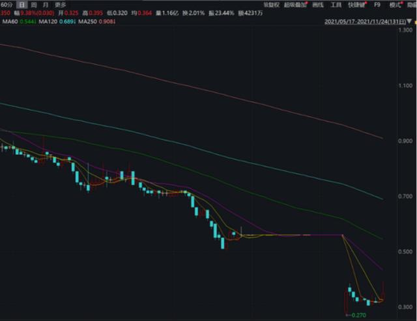
Task: Click the date range 2021/05/17-2021/11/24 link
Action: 365,21
